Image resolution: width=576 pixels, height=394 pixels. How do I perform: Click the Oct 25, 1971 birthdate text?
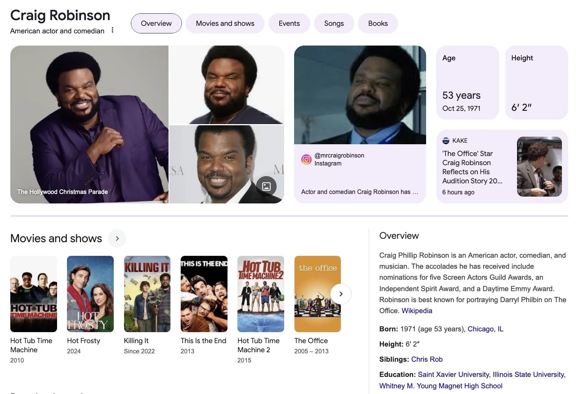pyautogui.click(x=461, y=108)
